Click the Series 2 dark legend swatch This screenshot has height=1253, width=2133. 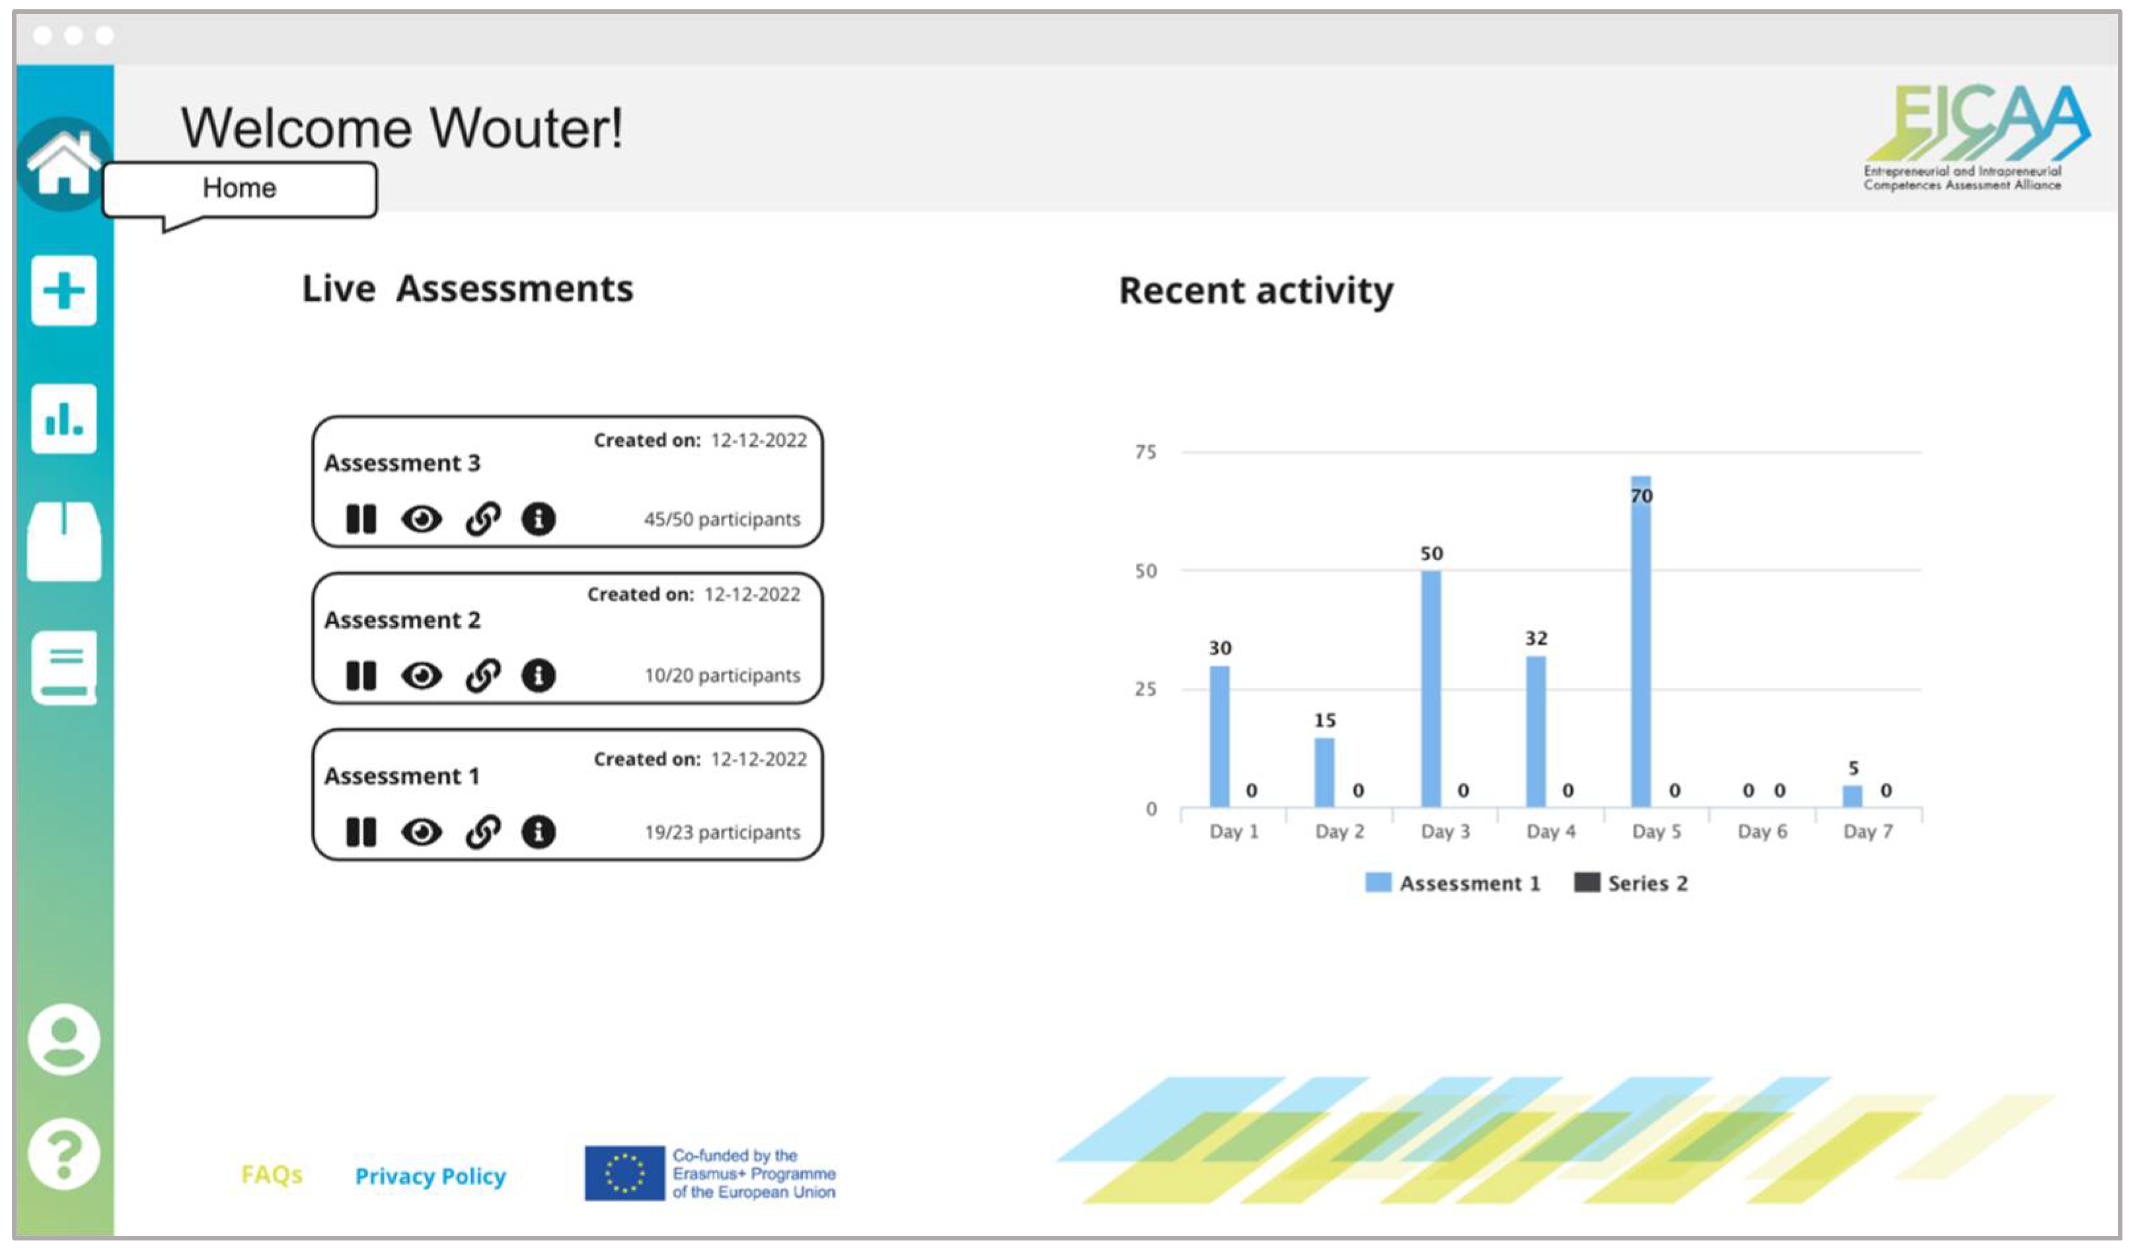coord(1587,882)
